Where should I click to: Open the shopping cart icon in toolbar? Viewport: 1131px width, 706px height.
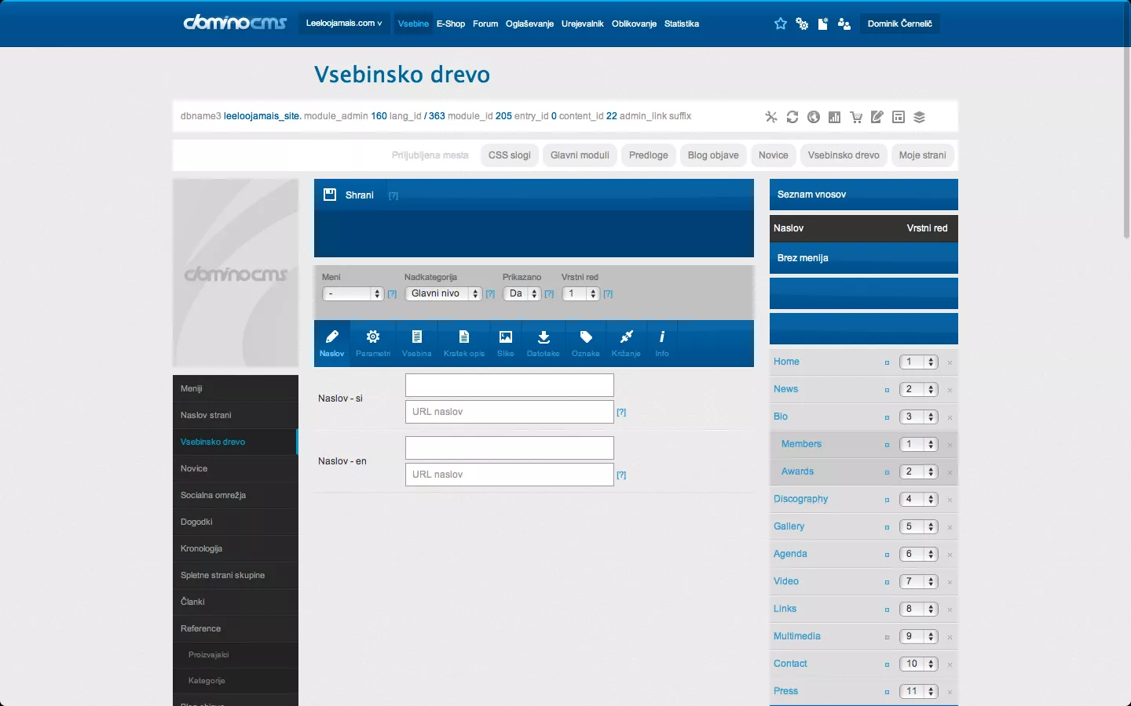[856, 117]
